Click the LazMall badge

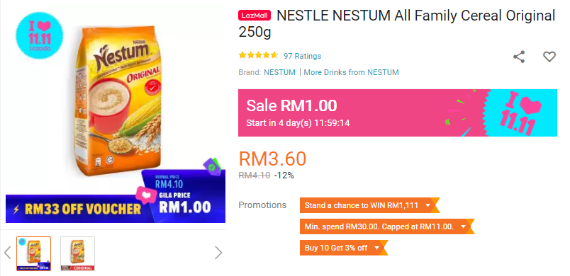[255, 16]
